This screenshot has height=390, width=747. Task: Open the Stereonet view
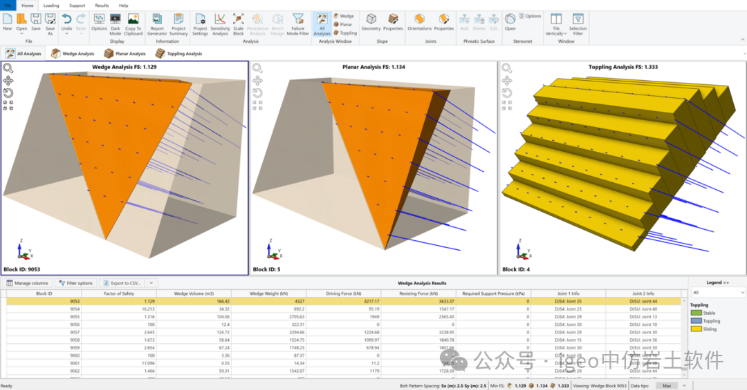click(510, 22)
